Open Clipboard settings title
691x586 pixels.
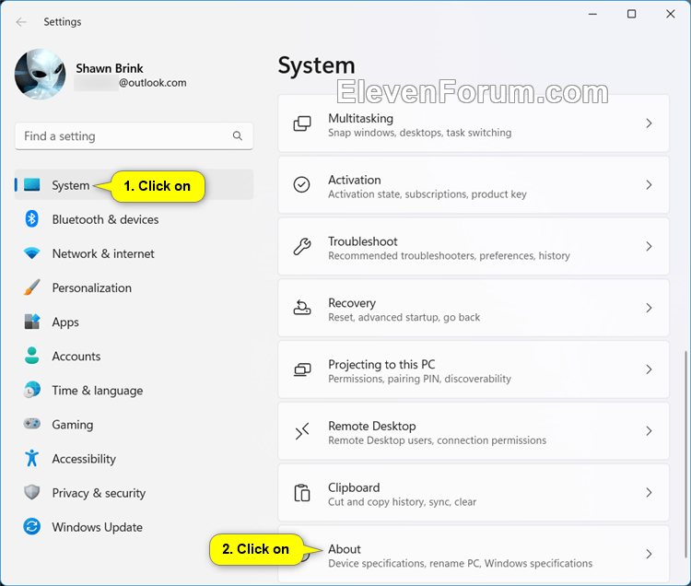354,487
